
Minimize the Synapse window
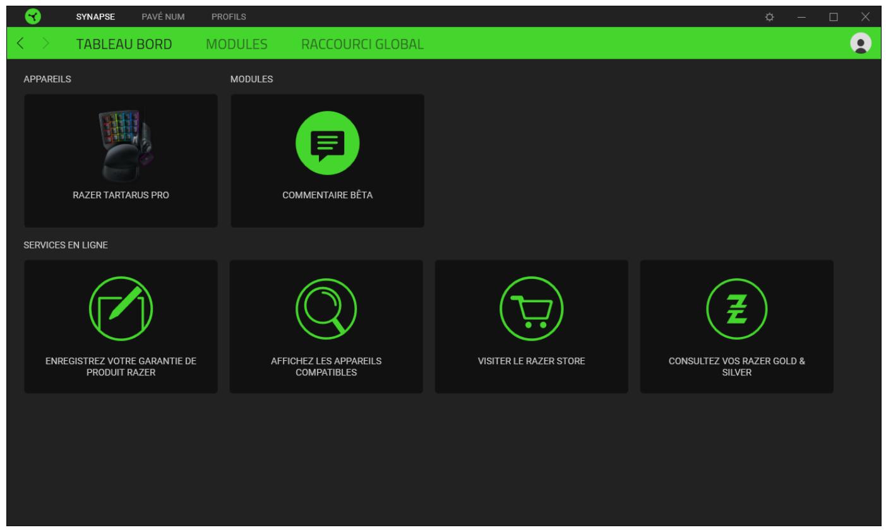[801, 16]
